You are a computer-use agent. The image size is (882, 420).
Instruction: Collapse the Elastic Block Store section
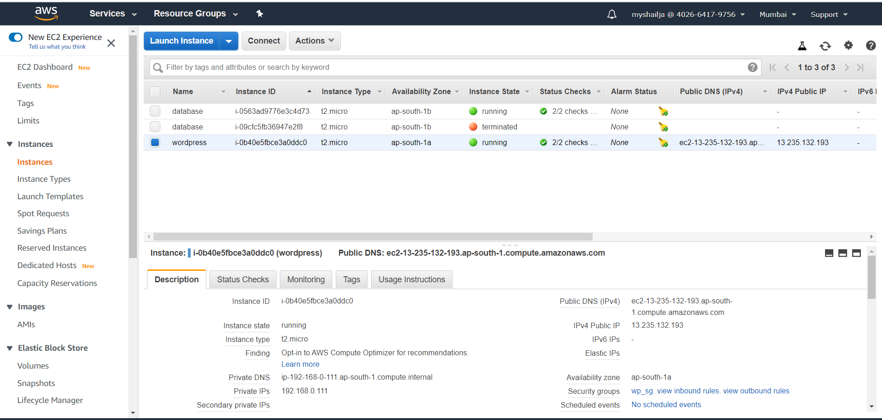[x=10, y=348]
